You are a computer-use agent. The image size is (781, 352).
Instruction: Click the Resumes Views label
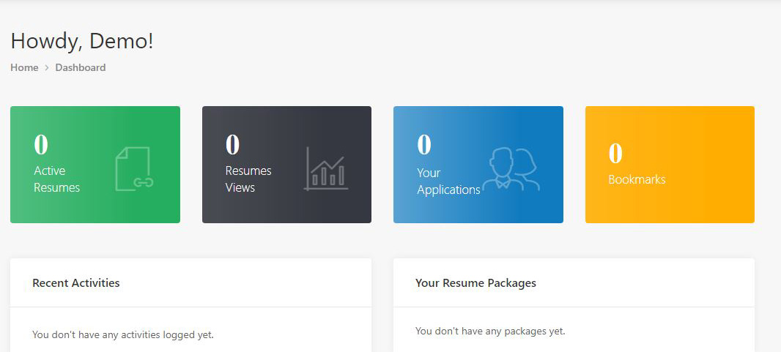pos(248,179)
